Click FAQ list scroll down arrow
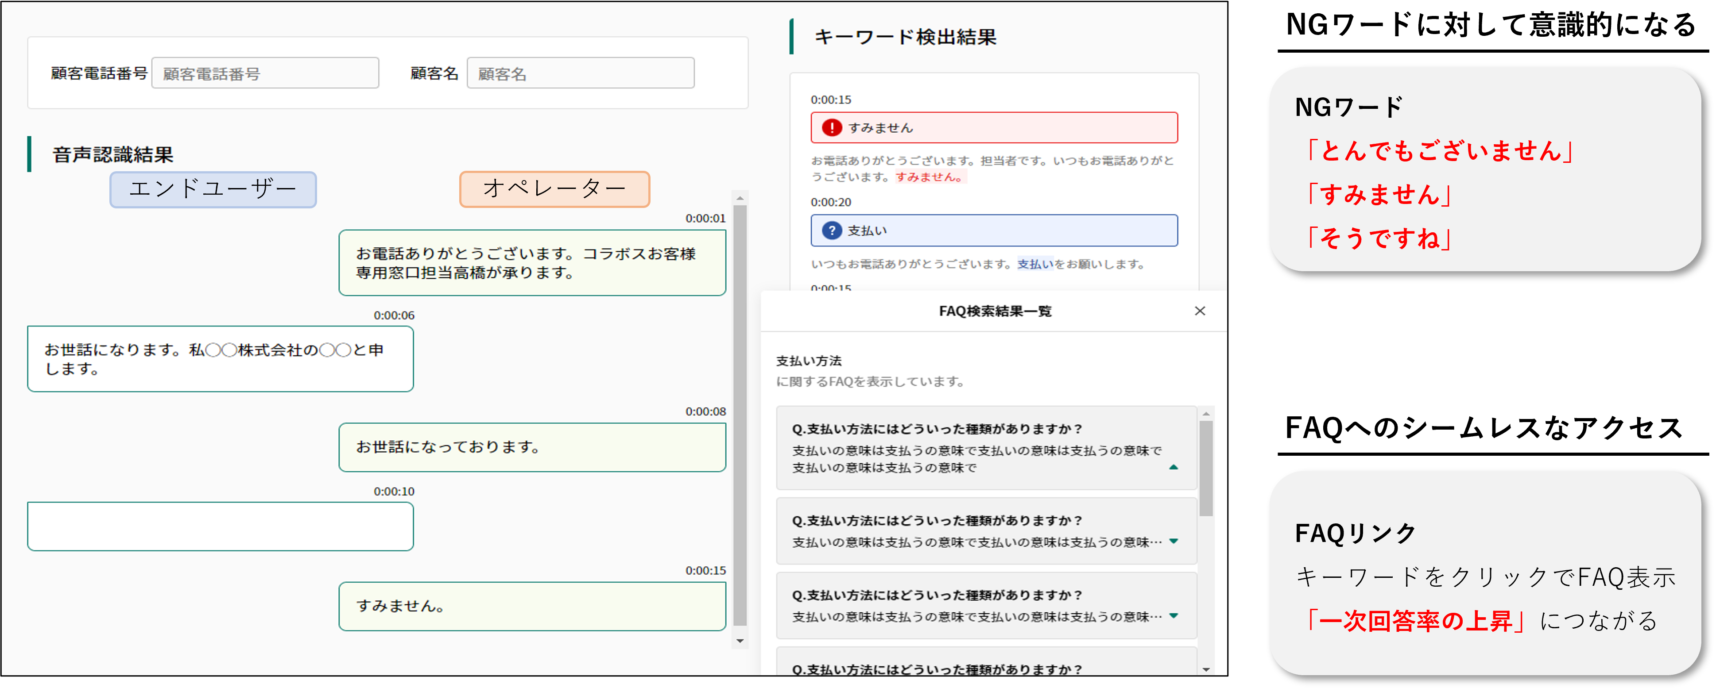 (x=1206, y=669)
